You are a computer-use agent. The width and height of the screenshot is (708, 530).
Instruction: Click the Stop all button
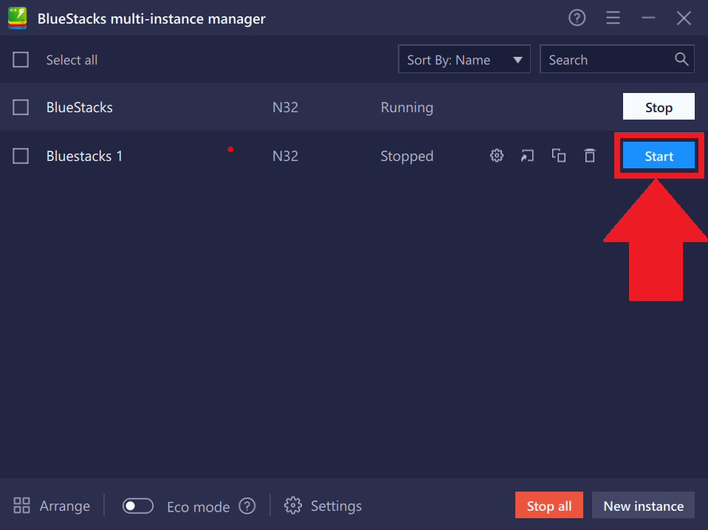click(549, 506)
